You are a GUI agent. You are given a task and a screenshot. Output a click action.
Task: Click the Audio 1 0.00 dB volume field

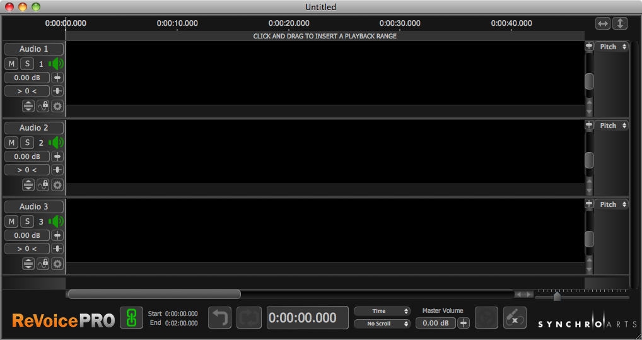pyautogui.click(x=27, y=78)
